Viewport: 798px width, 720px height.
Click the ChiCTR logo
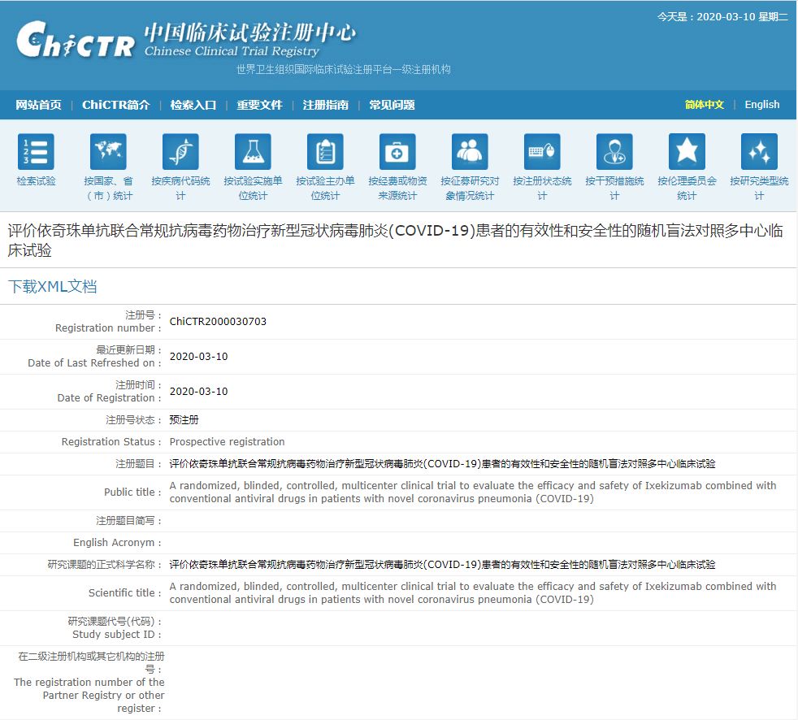(76, 40)
